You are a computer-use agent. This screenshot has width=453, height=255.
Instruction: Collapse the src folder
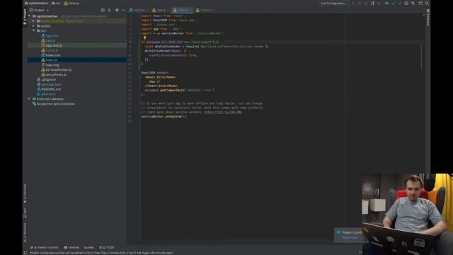tap(33, 30)
